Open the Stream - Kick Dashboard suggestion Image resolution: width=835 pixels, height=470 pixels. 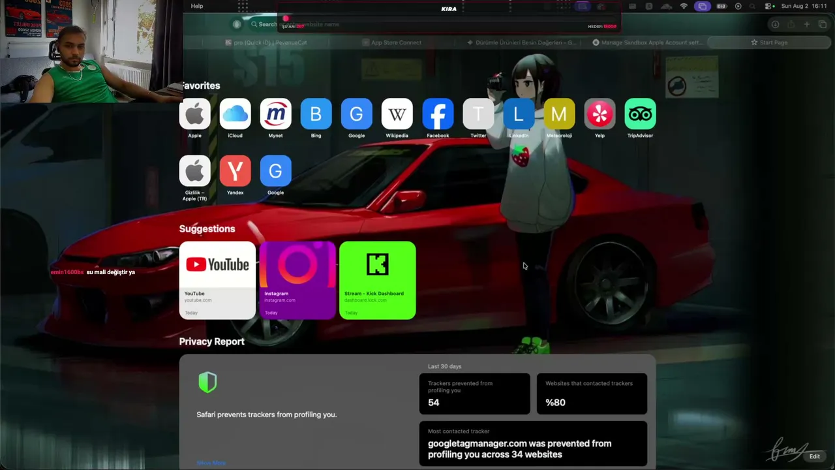[377, 280]
